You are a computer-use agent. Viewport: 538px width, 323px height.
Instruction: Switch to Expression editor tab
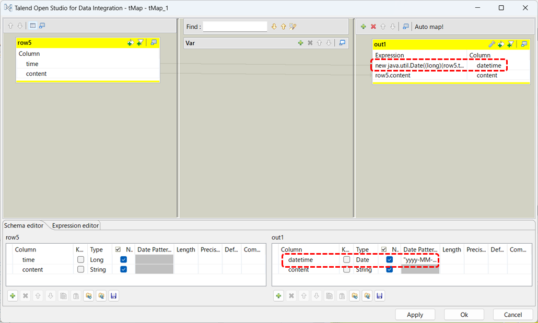(x=76, y=225)
